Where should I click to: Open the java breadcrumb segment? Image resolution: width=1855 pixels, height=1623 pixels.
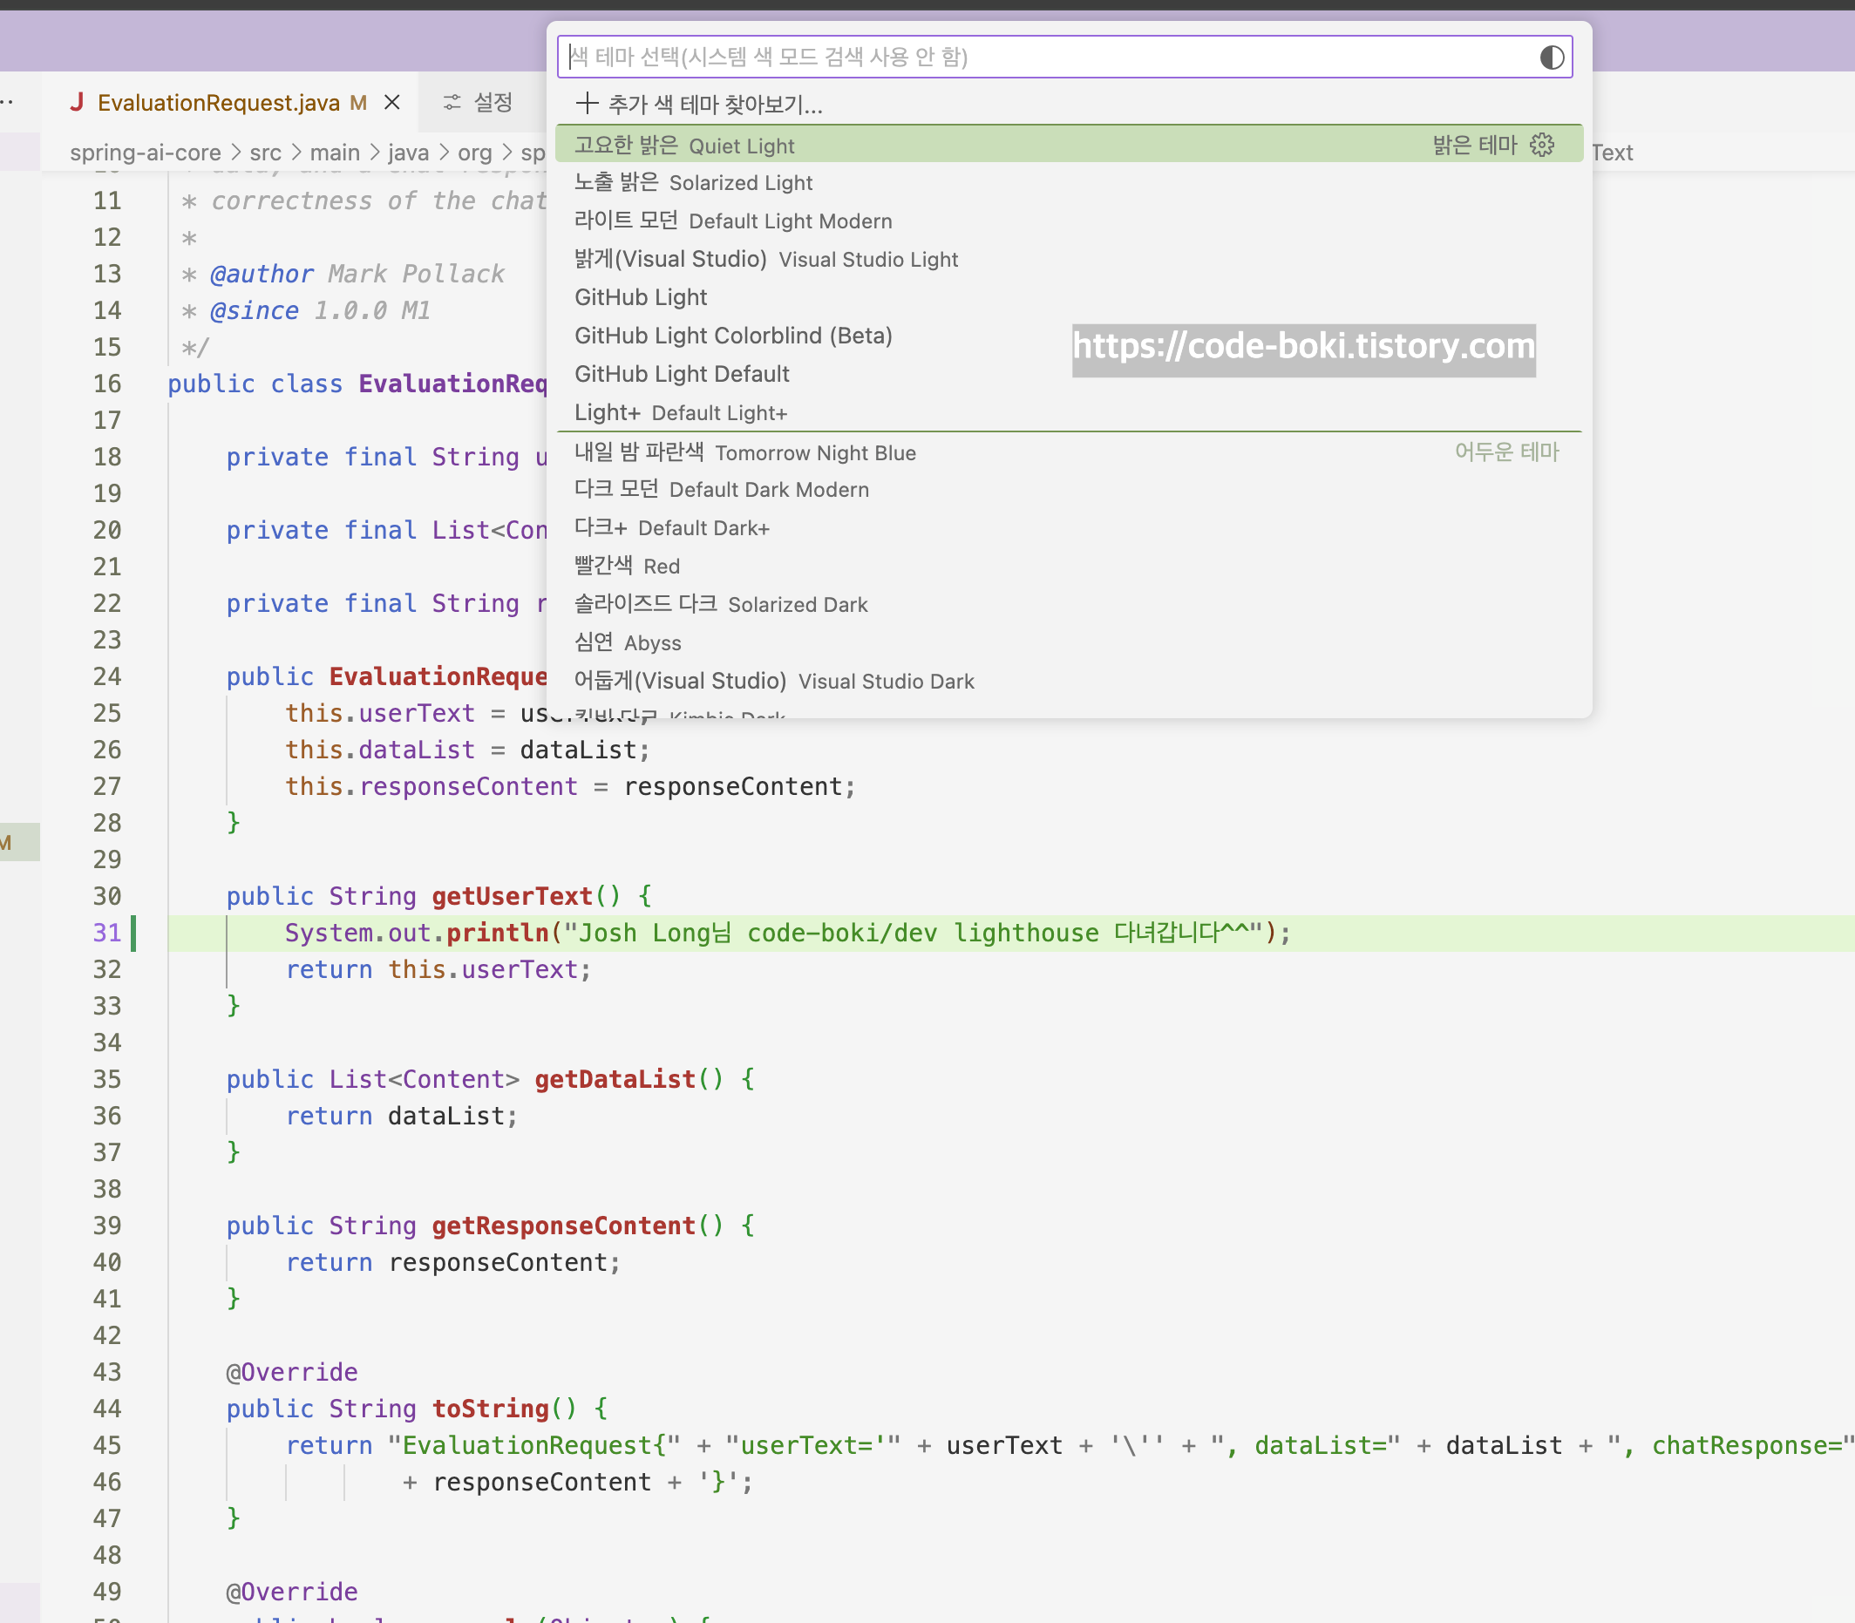(x=408, y=153)
